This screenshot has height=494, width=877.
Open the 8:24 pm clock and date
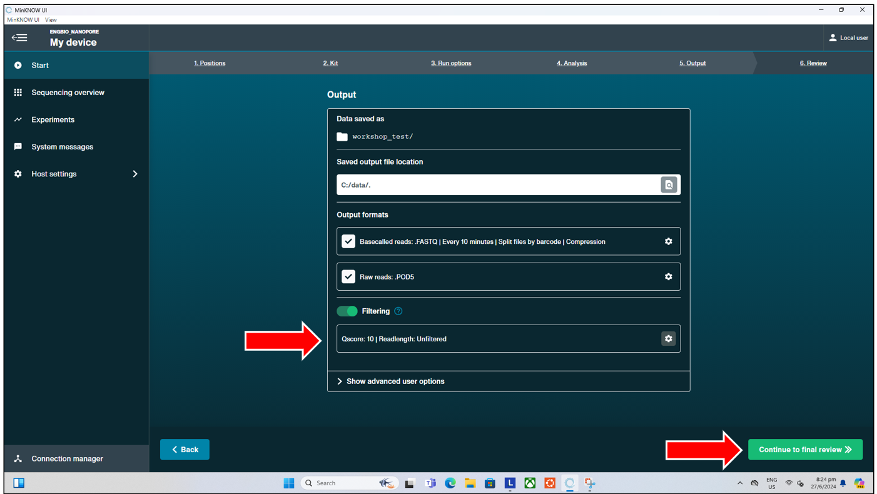tap(823, 483)
